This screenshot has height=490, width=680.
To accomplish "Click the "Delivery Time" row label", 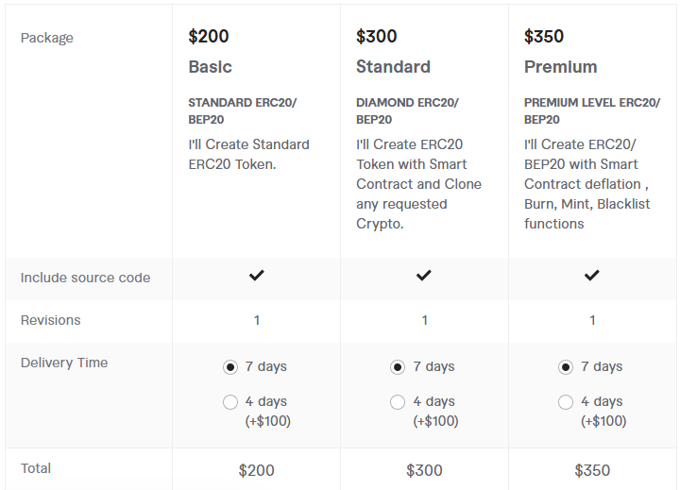I will tap(64, 363).
